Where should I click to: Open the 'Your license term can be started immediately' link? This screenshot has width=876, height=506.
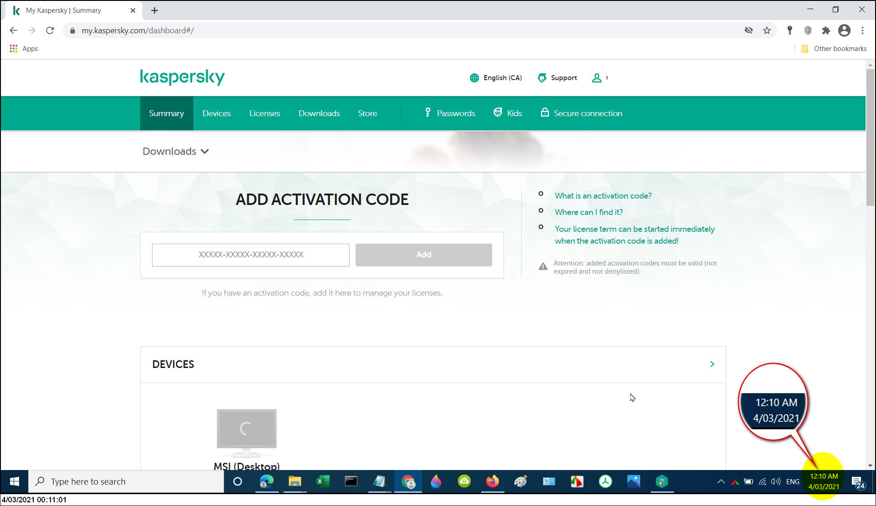coord(635,235)
